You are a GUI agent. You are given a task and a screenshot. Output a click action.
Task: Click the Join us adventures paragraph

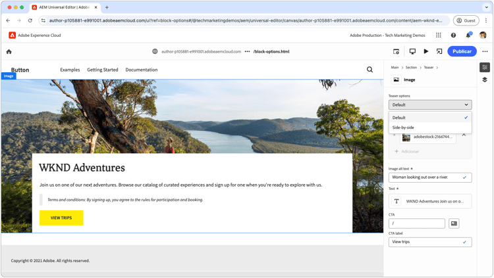[181, 185]
